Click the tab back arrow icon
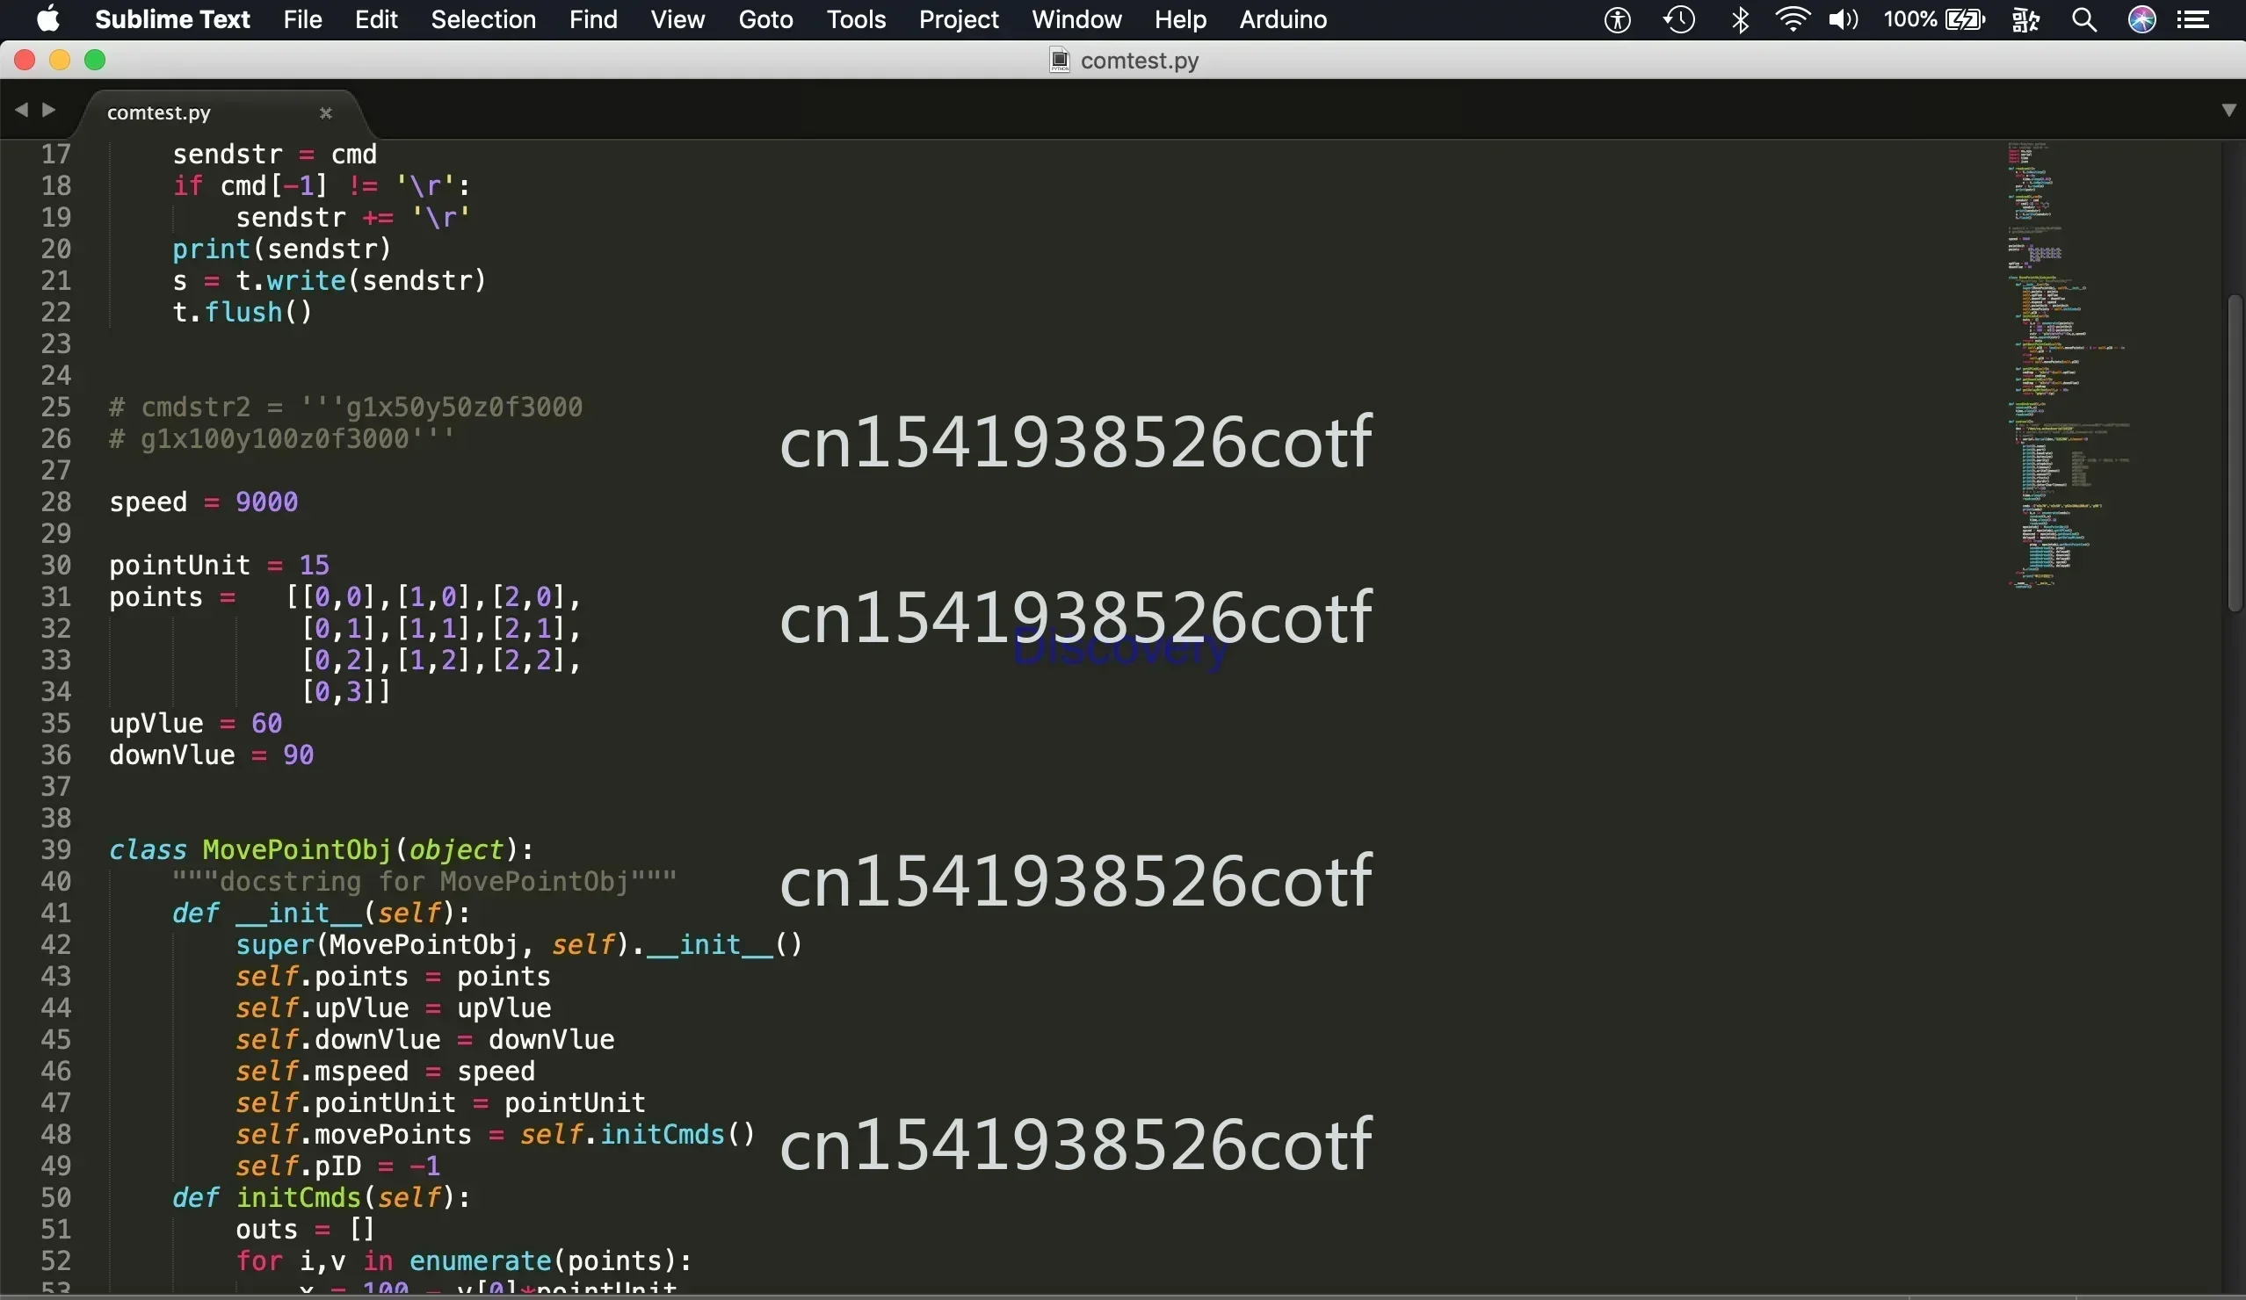This screenshot has height=1300, width=2246. click(x=21, y=110)
